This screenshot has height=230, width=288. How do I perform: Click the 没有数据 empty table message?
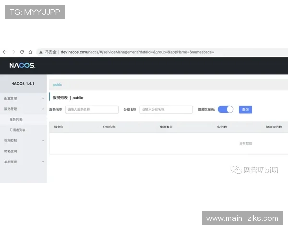point(245,143)
